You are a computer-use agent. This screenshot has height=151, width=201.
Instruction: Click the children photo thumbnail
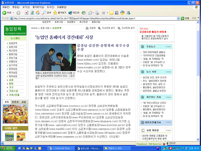coord(15,114)
